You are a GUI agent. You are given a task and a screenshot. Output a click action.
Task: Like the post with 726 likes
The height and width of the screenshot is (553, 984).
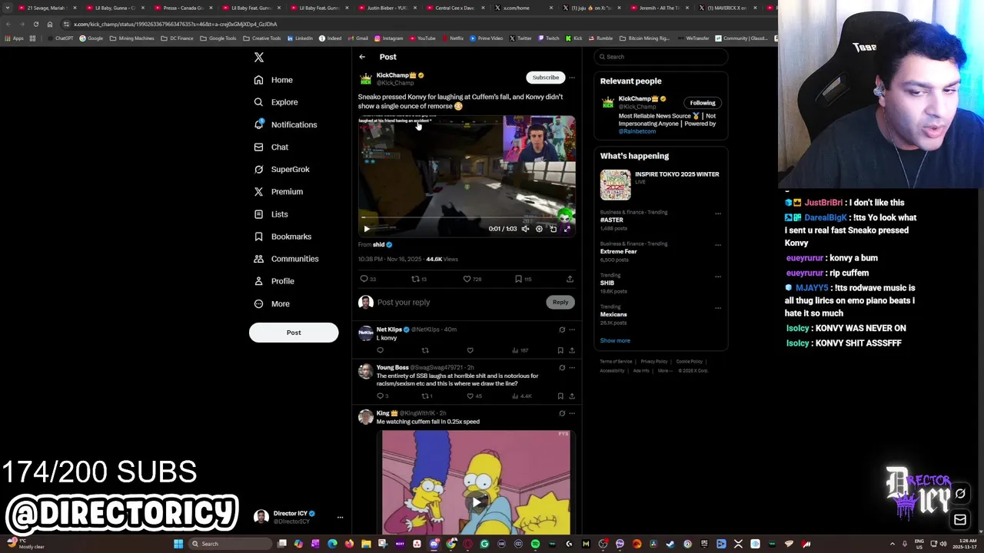pyautogui.click(x=467, y=279)
